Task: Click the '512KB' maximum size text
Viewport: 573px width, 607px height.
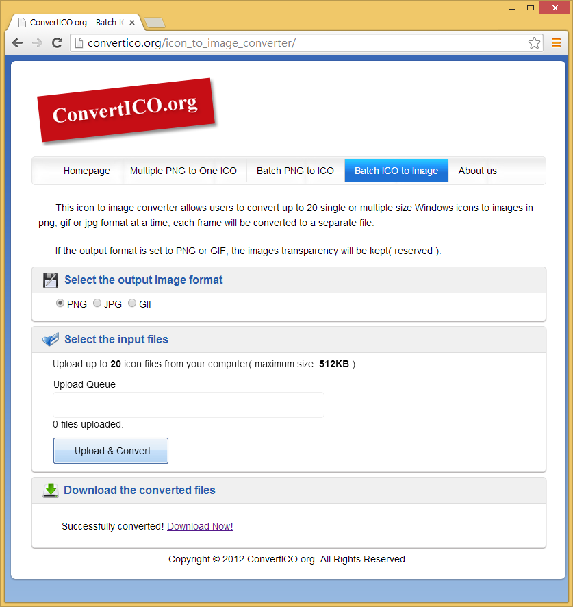Action: (334, 364)
